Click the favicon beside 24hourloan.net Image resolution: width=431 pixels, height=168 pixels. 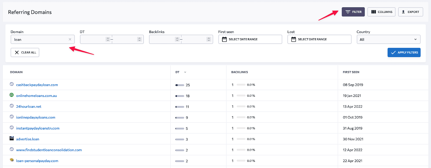click(12, 106)
